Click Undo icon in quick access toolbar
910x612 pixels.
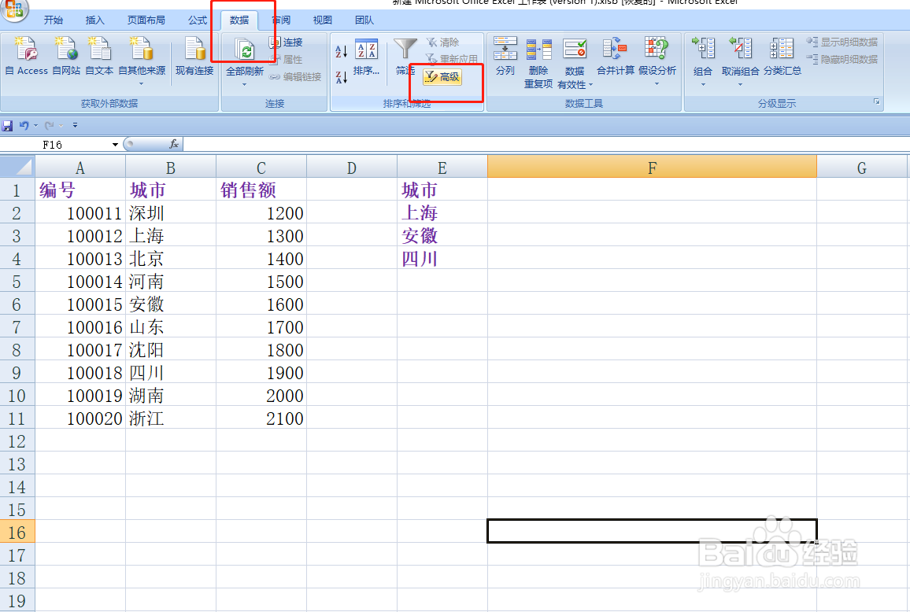tap(24, 125)
